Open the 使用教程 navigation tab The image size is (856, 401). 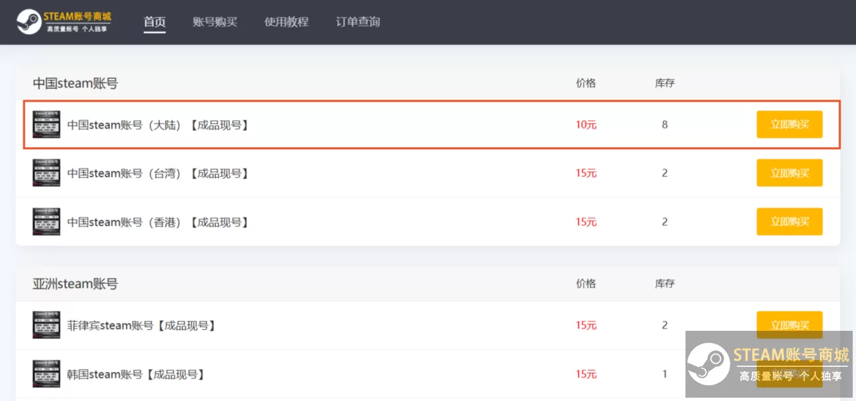pyautogui.click(x=286, y=21)
